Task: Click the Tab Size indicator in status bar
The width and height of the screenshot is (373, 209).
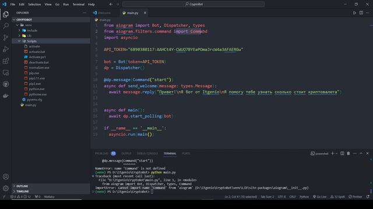Action: (268, 197)
